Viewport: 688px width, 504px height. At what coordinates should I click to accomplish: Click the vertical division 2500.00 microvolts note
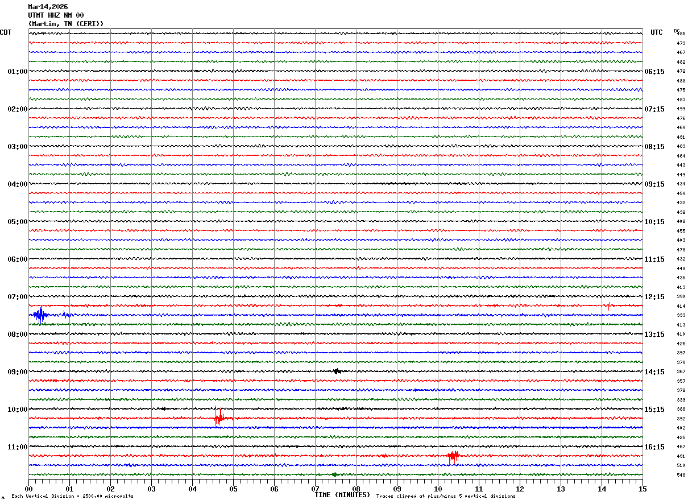click(x=72, y=497)
